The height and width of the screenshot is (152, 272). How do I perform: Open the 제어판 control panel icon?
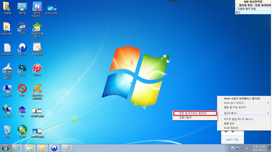click(22, 8)
